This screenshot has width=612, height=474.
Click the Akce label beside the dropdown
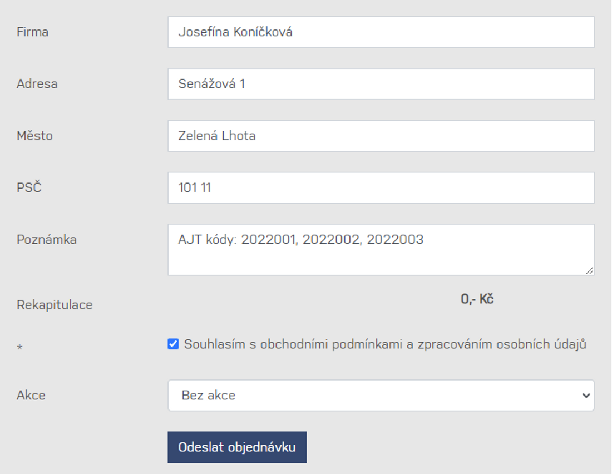31,395
